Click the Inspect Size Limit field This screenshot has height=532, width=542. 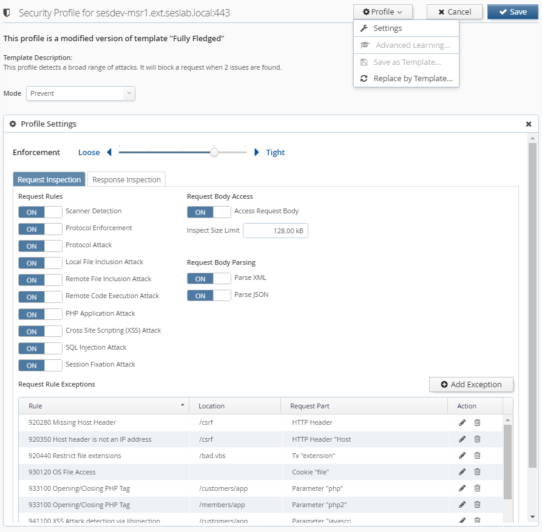click(x=275, y=231)
